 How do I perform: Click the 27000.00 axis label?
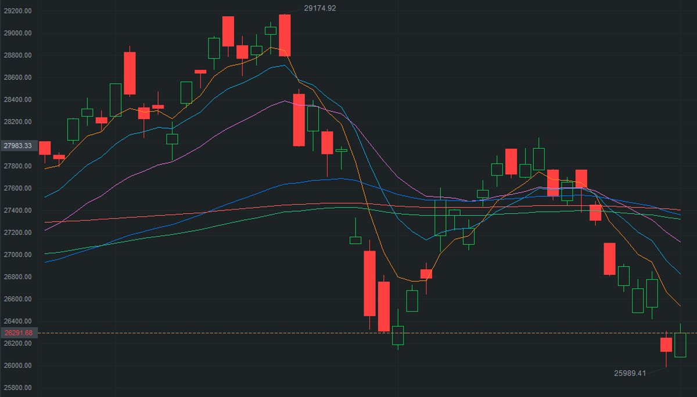17,255
